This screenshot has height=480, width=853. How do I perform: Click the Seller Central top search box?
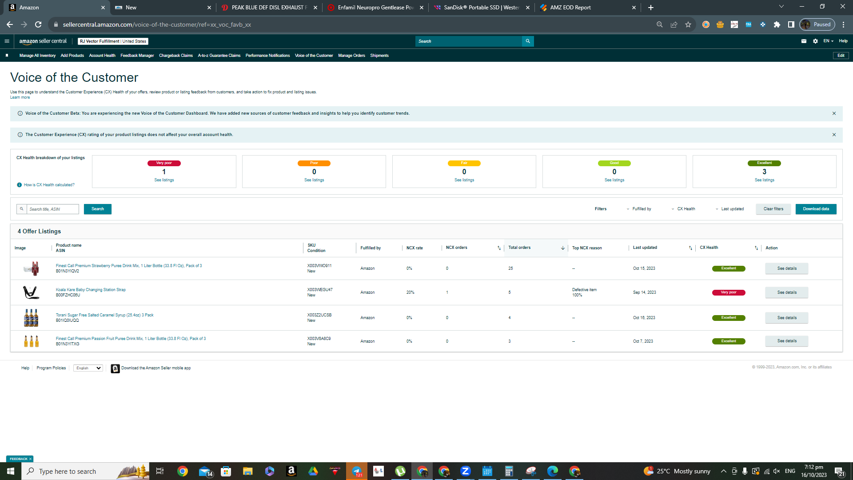coord(469,41)
